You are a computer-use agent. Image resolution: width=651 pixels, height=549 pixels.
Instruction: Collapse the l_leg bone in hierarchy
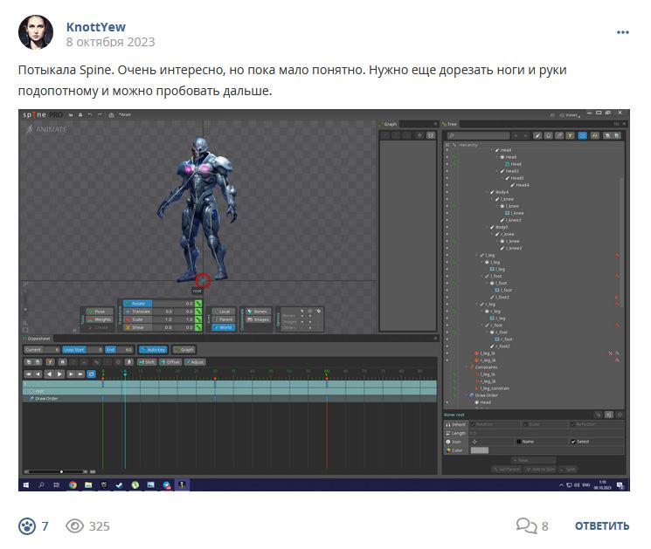pyautogui.click(x=477, y=255)
